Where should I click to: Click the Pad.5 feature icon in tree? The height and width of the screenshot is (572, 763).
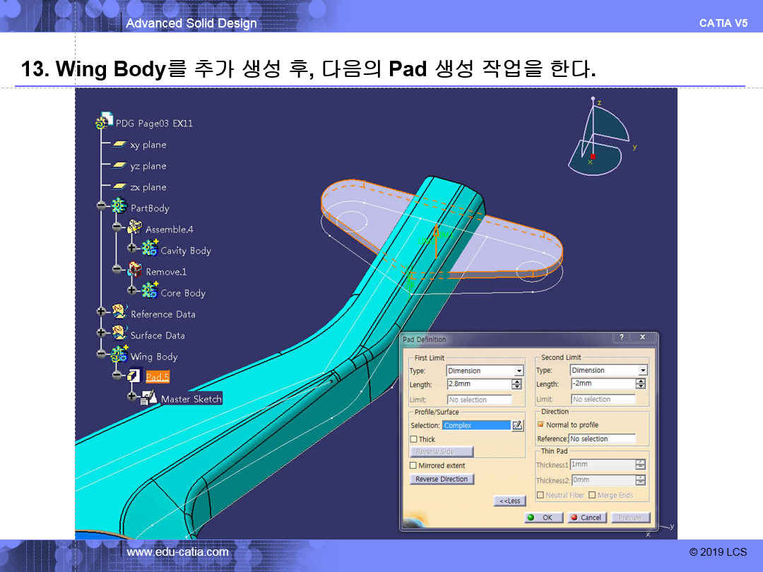[134, 377]
